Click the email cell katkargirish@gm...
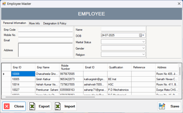 95,79
